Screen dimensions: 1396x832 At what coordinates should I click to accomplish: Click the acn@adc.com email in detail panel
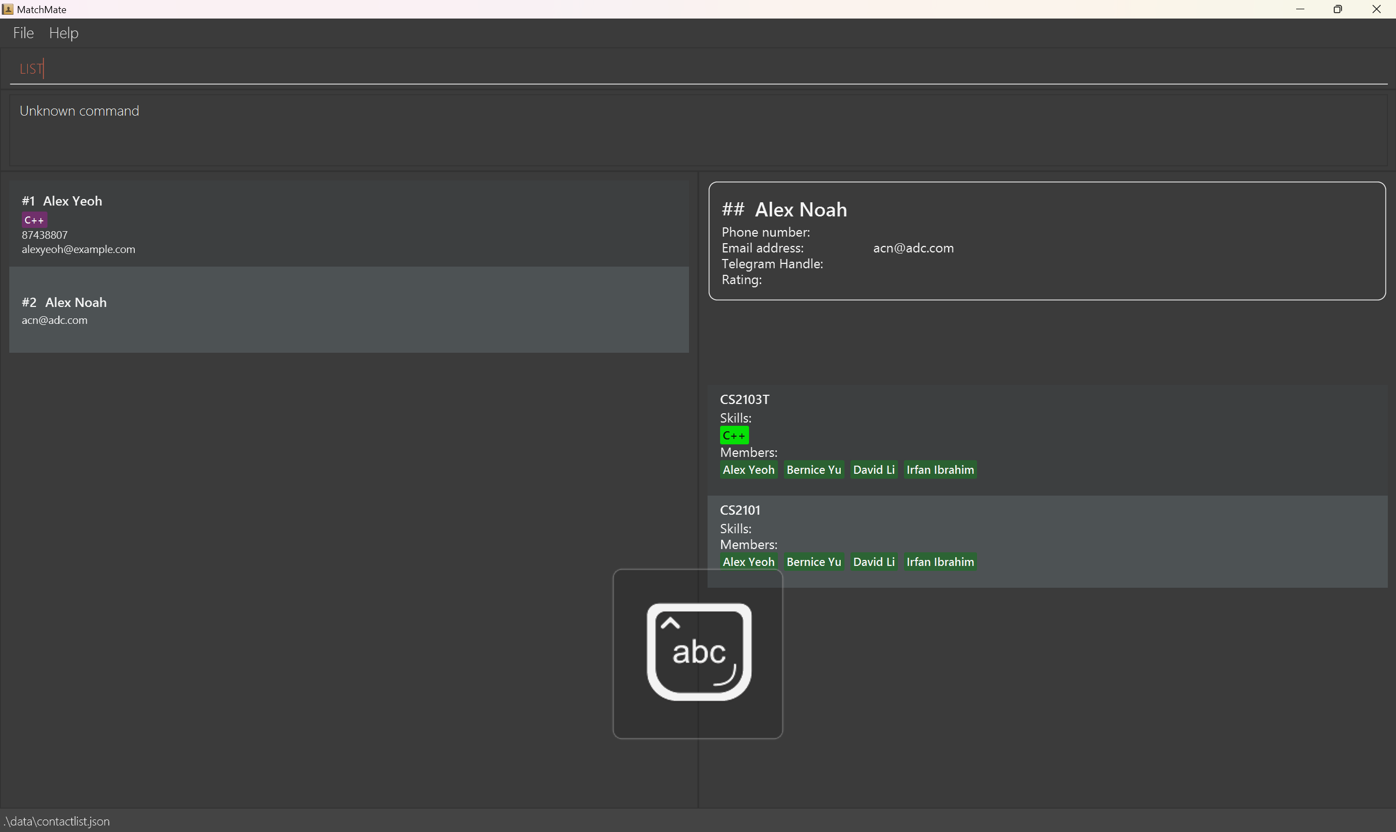click(913, 248)
